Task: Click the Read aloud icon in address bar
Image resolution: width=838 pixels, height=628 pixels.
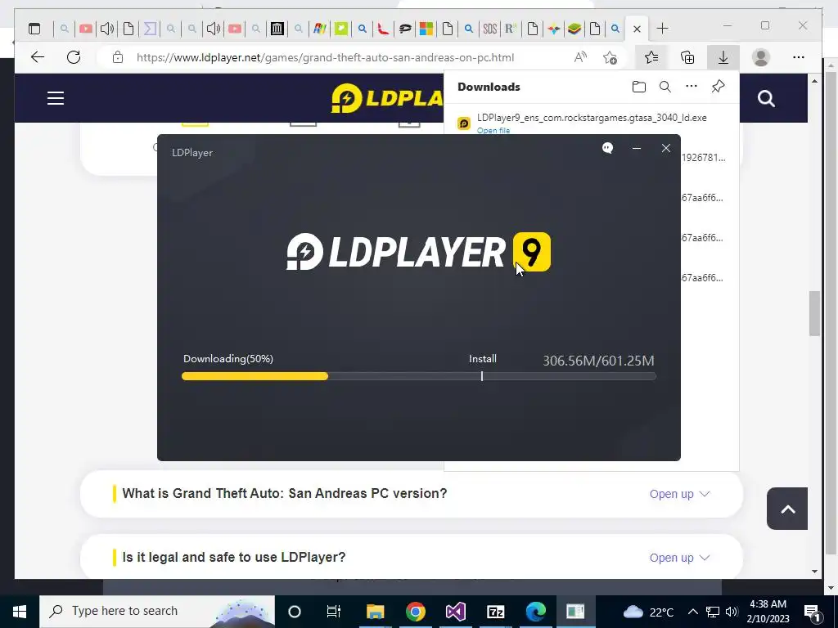Action: point(580,57)
